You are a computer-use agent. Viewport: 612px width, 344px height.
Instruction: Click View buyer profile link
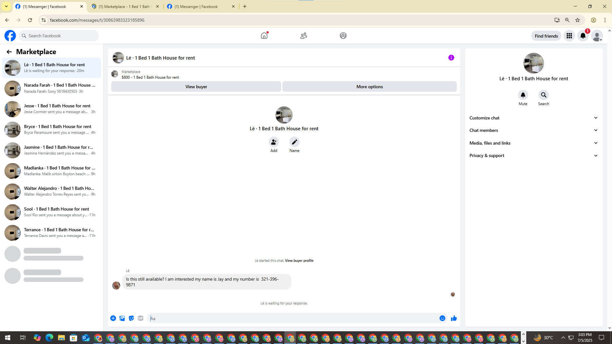pyautogui.click(x=299, y=261)
